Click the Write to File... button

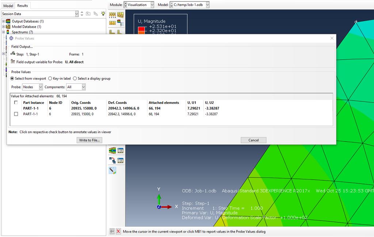[89, 140]
